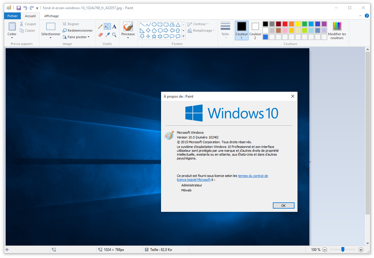This screenshot has height=258, width=374.
Task: Pick the pink color swatch
Action: (x=285, y=30)
